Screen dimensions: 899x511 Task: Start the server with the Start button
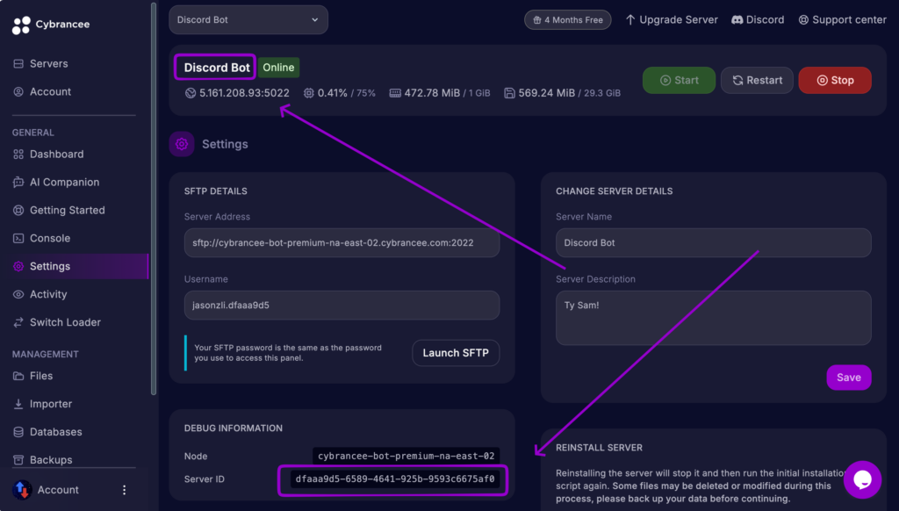[x=679, y=80]
